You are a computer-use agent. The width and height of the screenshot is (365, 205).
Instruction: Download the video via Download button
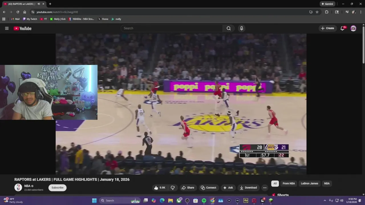click(248, 188)
